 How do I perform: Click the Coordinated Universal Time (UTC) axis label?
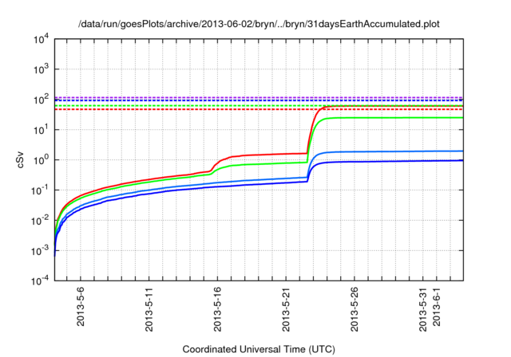(259, 349)
